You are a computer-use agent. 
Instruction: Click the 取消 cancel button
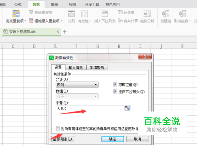click(138, 139)
